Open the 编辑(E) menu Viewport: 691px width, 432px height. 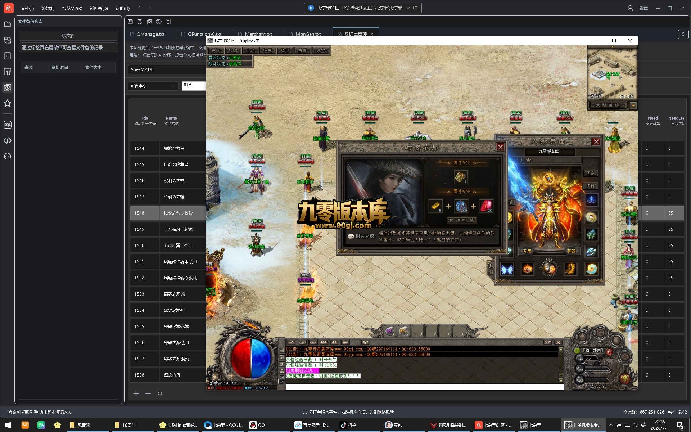[x=48, y=8]
